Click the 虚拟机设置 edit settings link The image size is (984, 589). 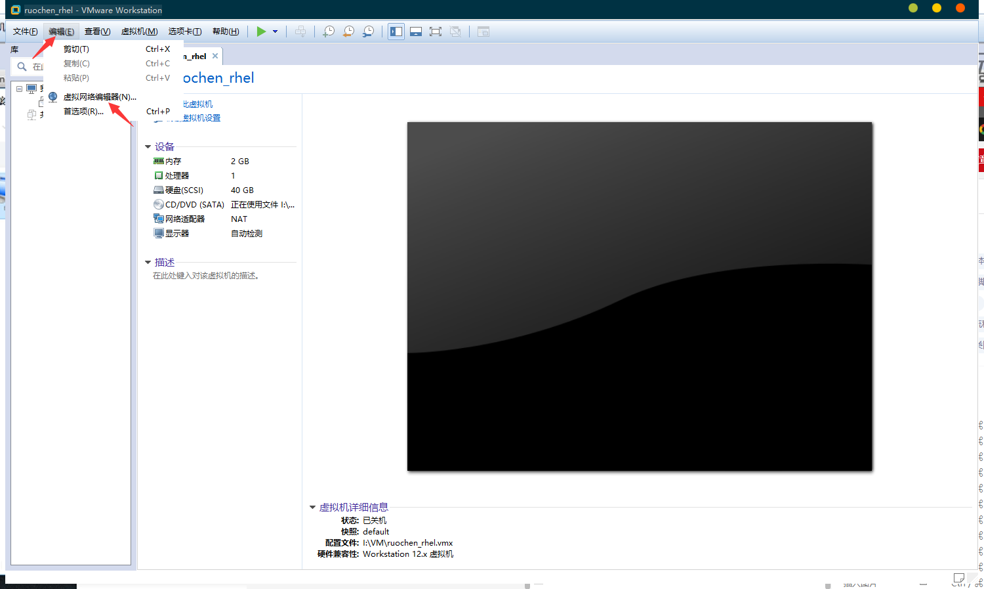201,118
